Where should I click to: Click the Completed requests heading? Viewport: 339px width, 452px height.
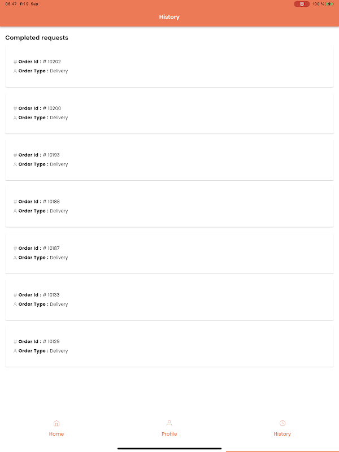coord(37,38)
